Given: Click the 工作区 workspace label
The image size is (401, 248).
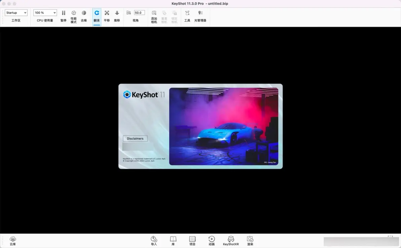Looking at the screenshot, I should (16, 20).
